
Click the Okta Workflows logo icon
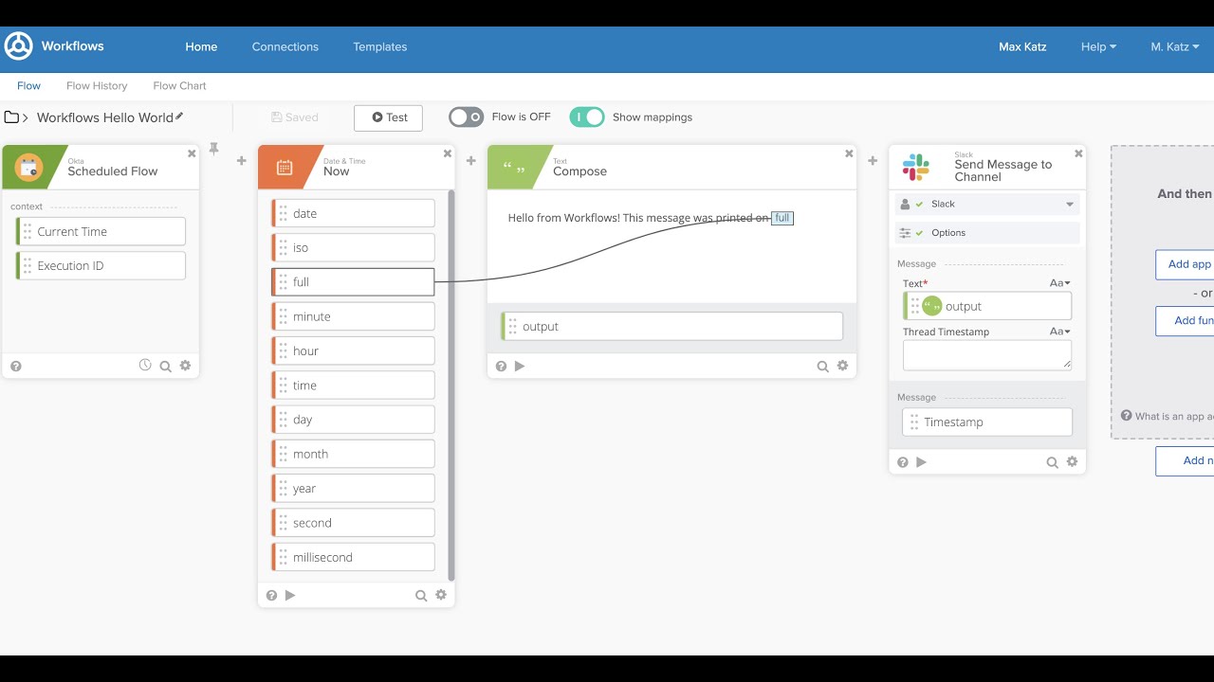tap(18, 46)
